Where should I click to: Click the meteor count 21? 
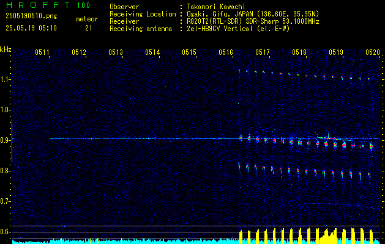tap(89, 28)
